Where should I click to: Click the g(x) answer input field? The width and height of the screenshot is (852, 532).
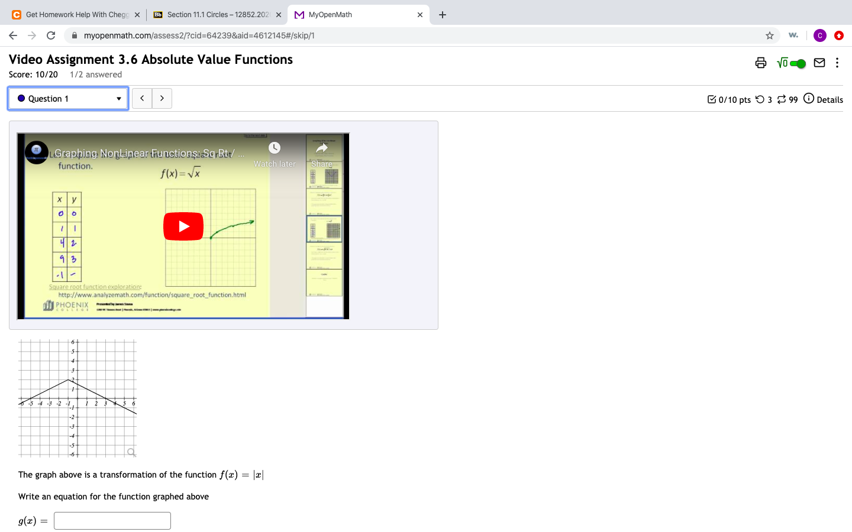pyautogui.click(x=112, y=521)
